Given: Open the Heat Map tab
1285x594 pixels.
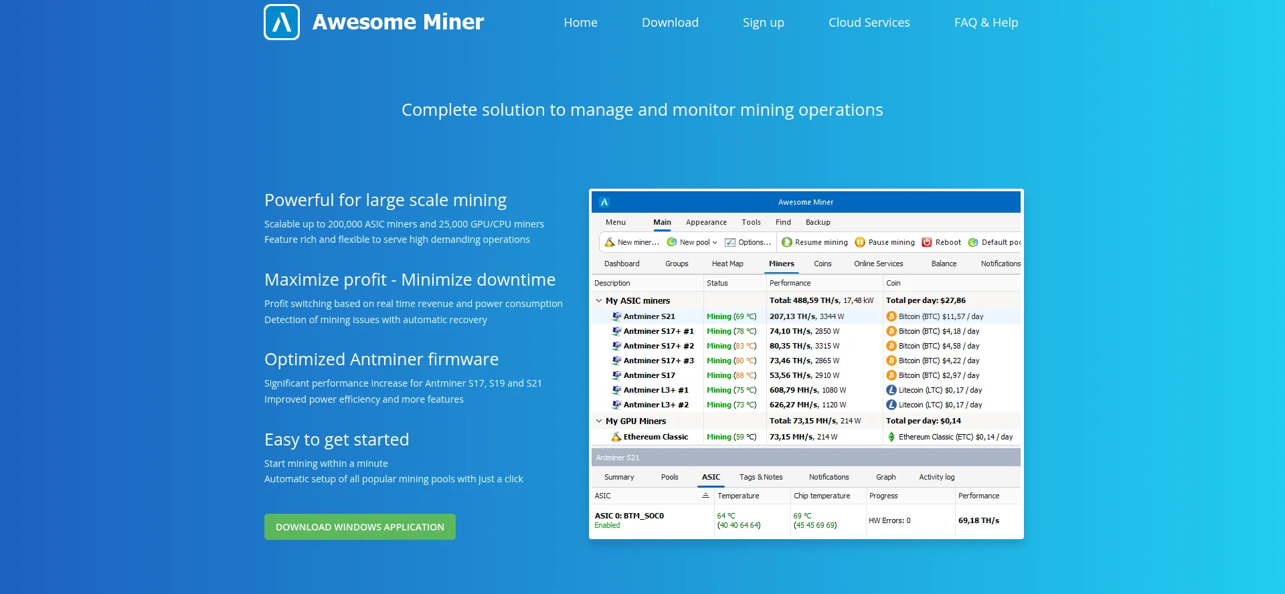Looking at the screenshot, I should (x=727, y=264).
